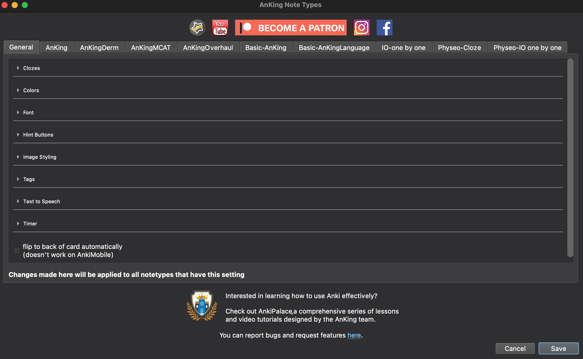Enable flip to back of card automatically
This screenshot has width=583, height=359.
tap(17, 250)
